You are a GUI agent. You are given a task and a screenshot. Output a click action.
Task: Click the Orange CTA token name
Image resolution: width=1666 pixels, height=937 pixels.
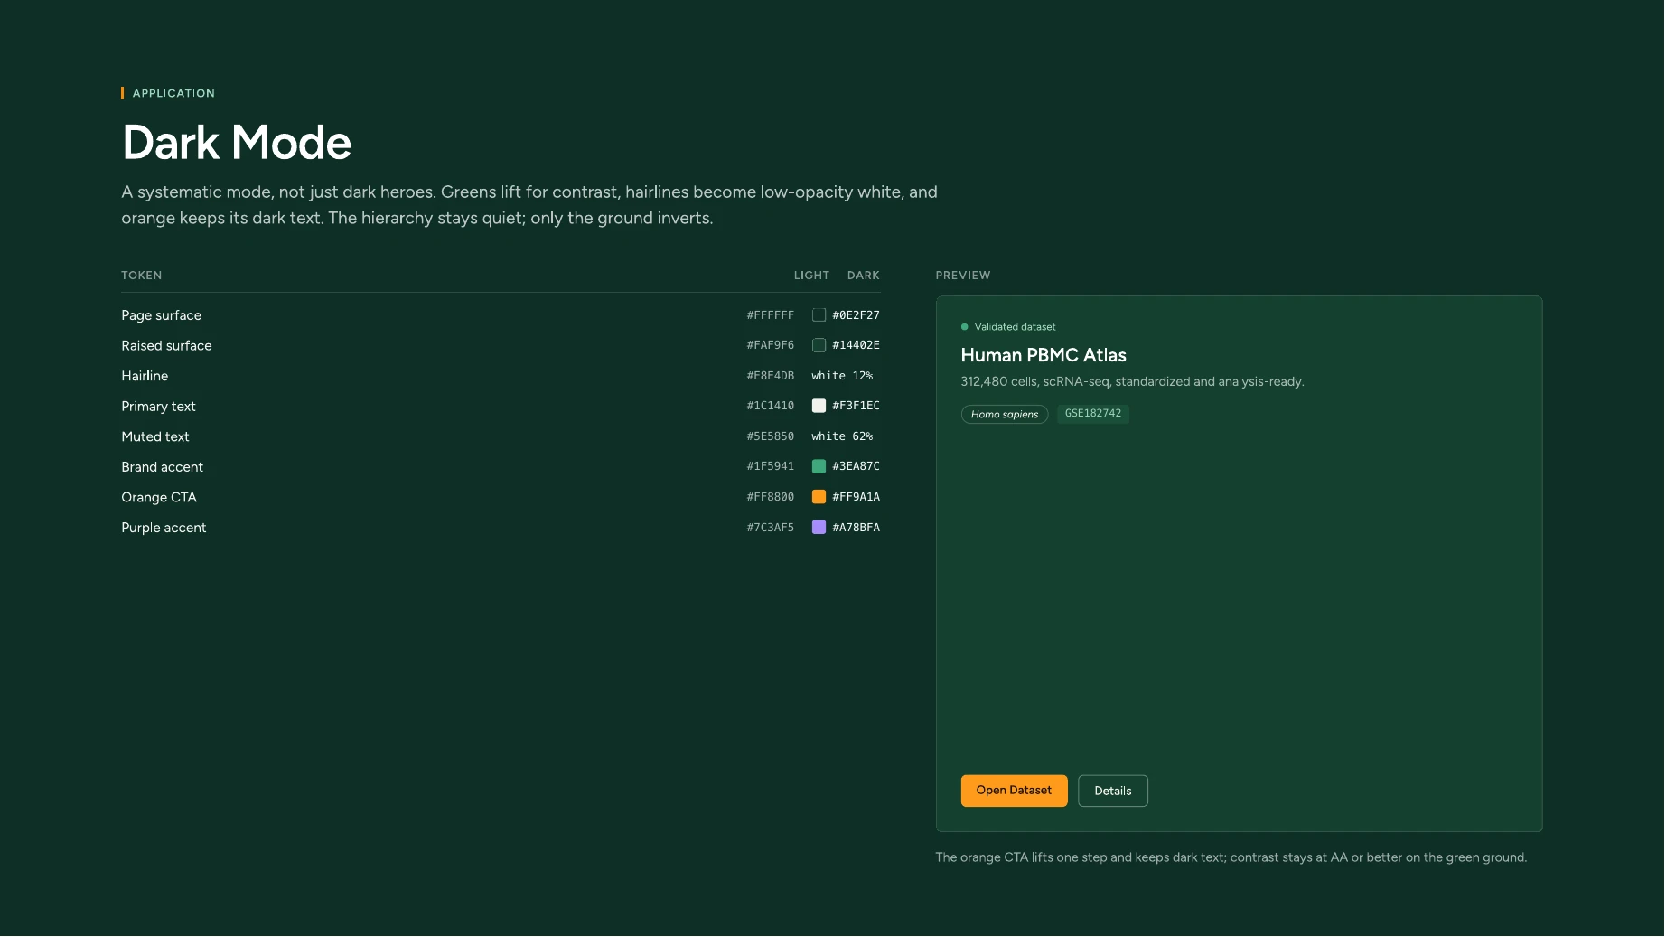[159, 497]
